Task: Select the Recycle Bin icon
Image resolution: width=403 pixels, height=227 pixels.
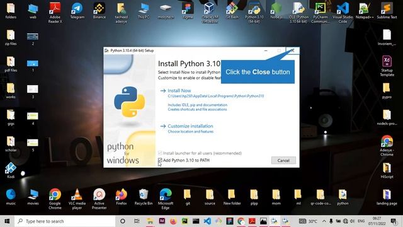Action: [x=144, y=197]
